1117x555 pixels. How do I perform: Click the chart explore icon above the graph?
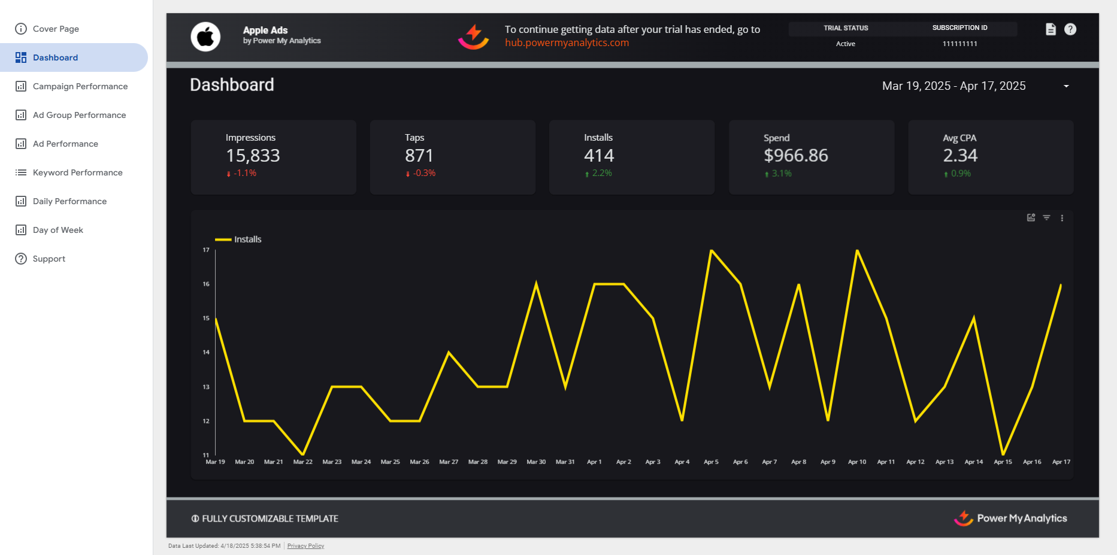point(1031,218)
